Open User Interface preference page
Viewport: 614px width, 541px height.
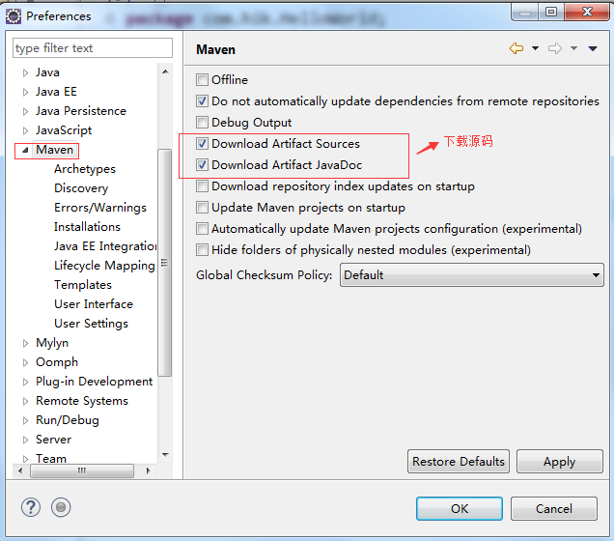click(x=94, y=304)
